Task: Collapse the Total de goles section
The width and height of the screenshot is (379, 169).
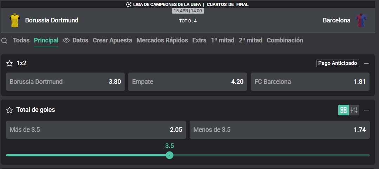Action: pos(366,110)
